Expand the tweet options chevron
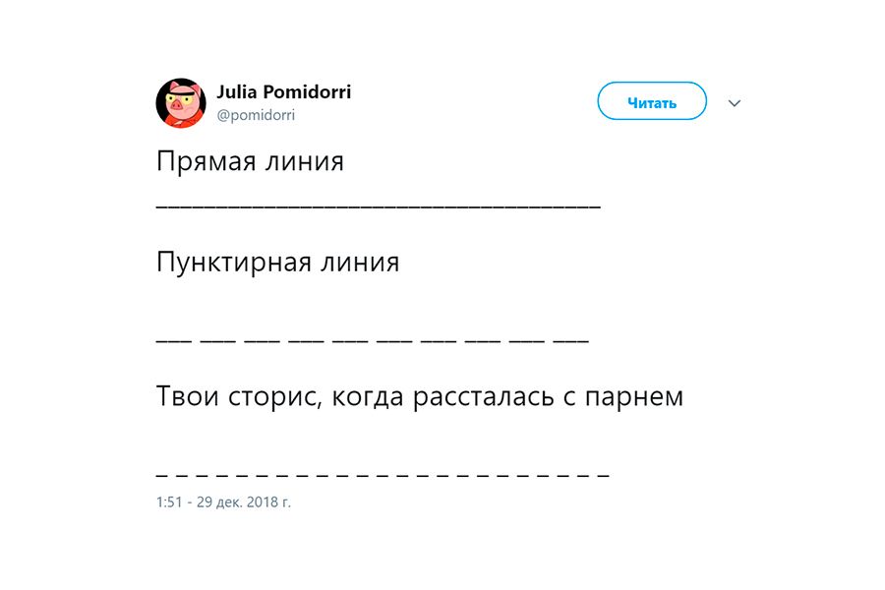 point(735,103)
